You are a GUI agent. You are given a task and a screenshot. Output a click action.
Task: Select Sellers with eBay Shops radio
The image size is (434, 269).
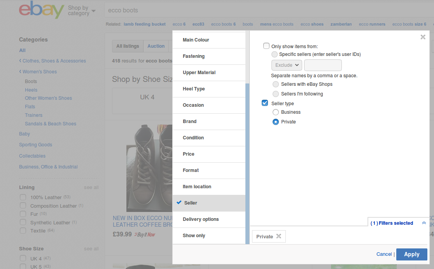click(x=276, y=84)
